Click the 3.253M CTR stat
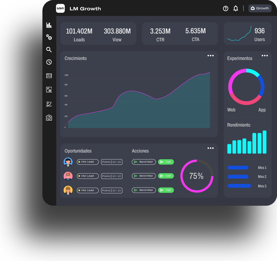This screenshot has width=277, height=261. click(x=160, y=35)
